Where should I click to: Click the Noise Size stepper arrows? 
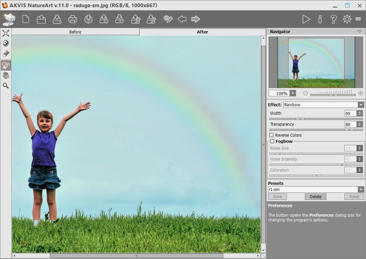(x=360, y=148)
